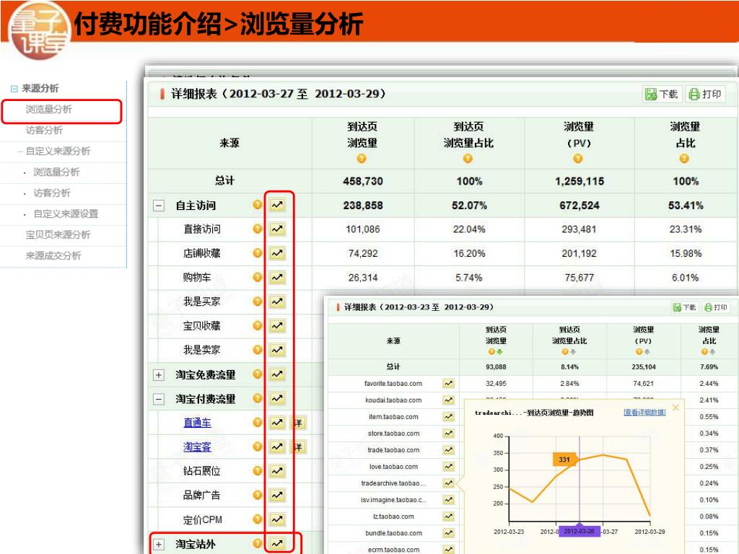The image size is (739, 554).
Task: Sort by 到达页浏览量 in 2012-03-23 report
Action: [x=499, y=351]
